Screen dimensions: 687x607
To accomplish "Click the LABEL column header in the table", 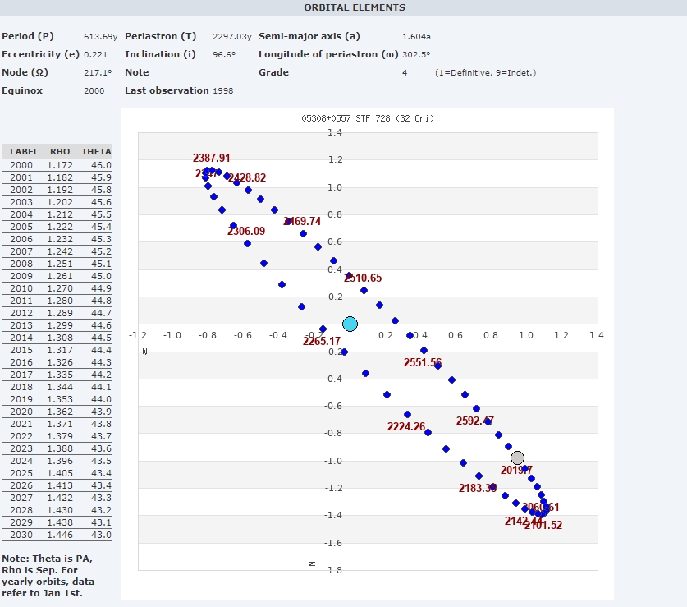I will pos(25,152).
